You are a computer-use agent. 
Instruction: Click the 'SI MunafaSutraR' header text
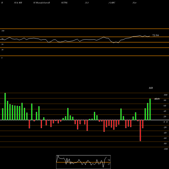(42, 3)
